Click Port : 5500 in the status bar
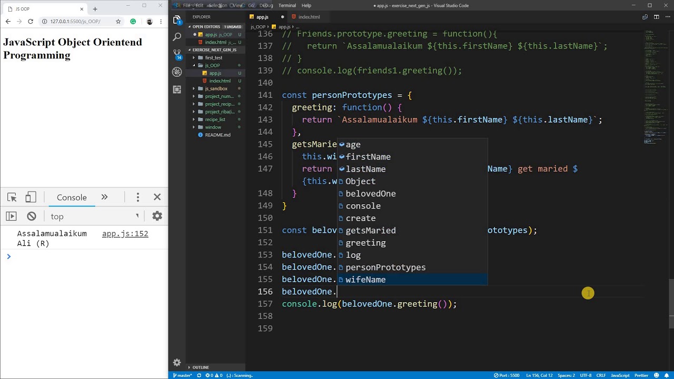 (508, 375)
